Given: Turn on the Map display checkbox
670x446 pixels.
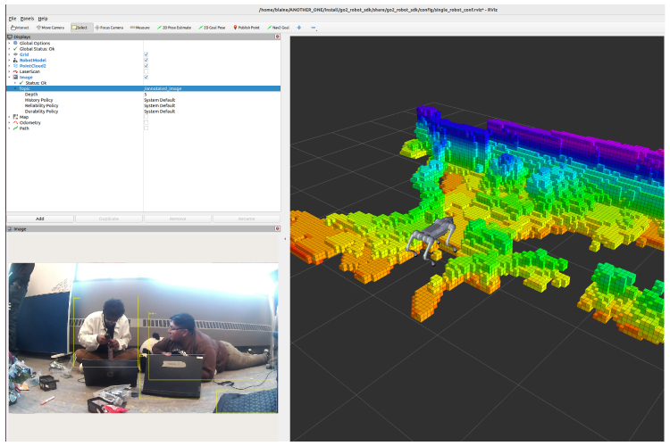Looking at the screenshot, I should coord(147,117).
